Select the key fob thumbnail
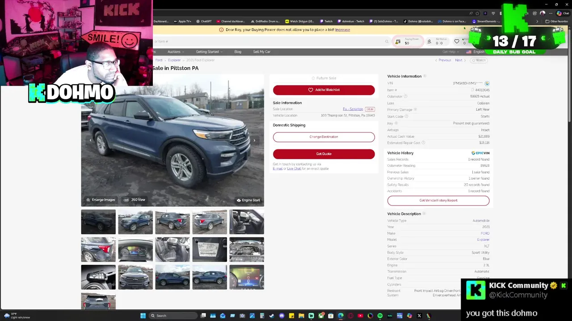Image resolution: width=572 pixels, height=321 pixels. (98, 277)
